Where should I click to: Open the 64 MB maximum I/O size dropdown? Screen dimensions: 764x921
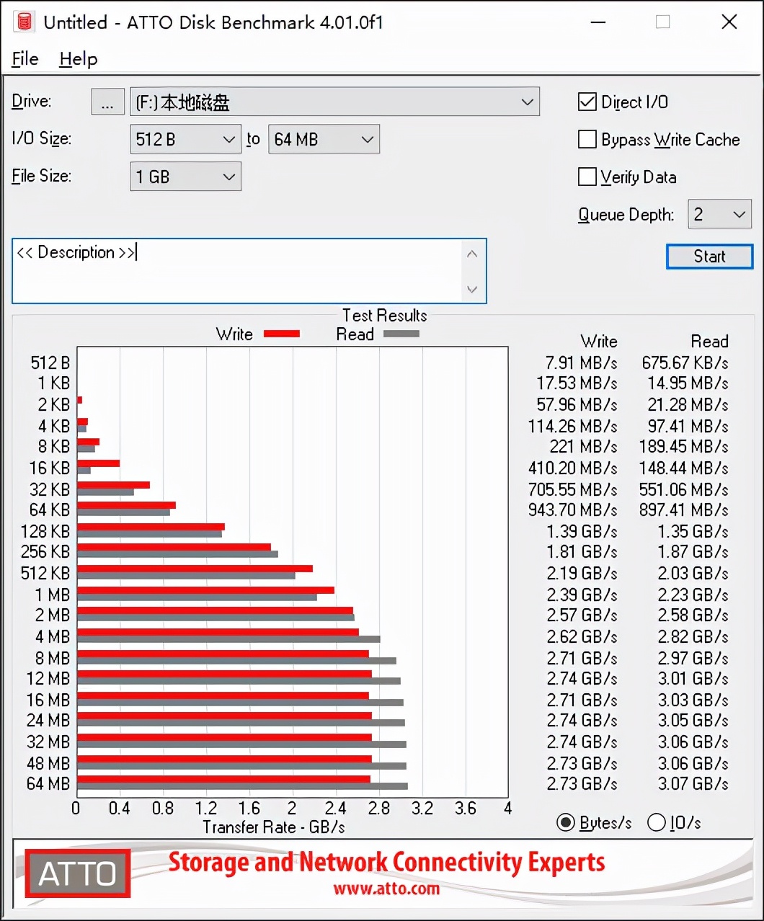tap(324, 139)
